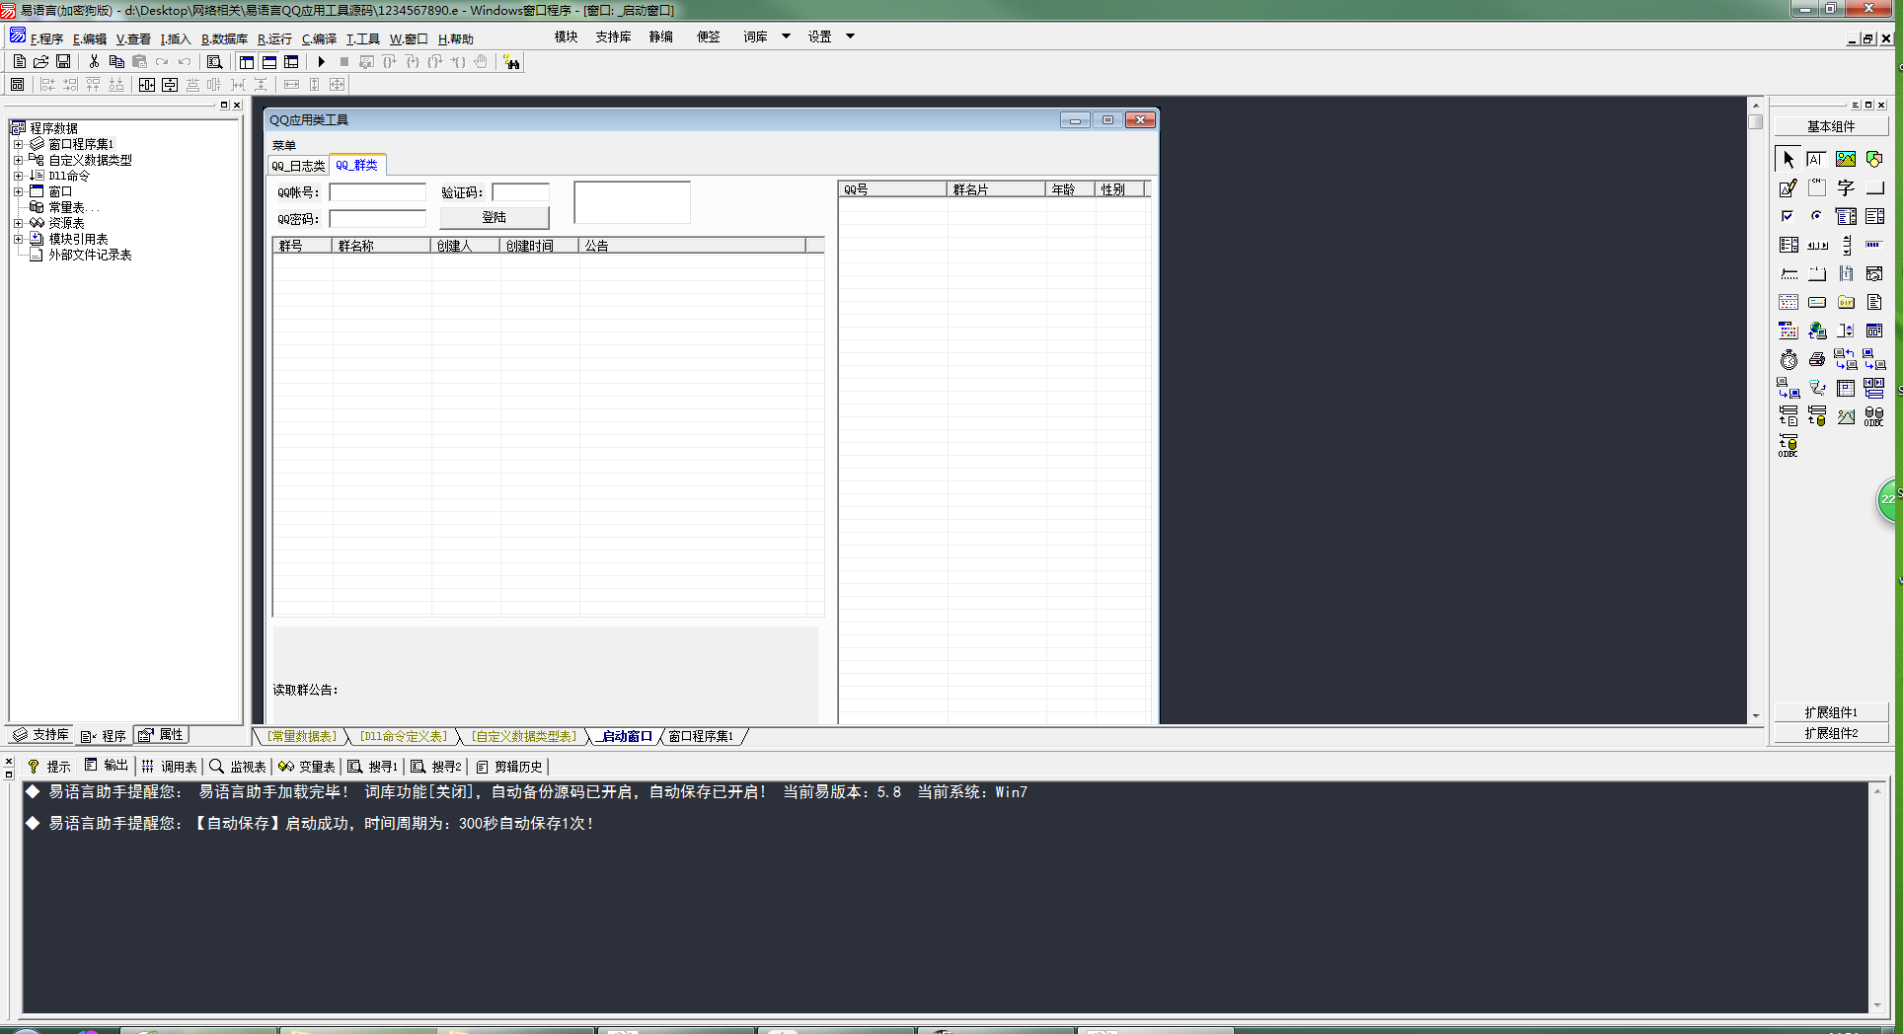The width and height of the screenshot is (1903, 1034).
Task: Click the QQ帐号 input field
Action: (x=378, y=192)
